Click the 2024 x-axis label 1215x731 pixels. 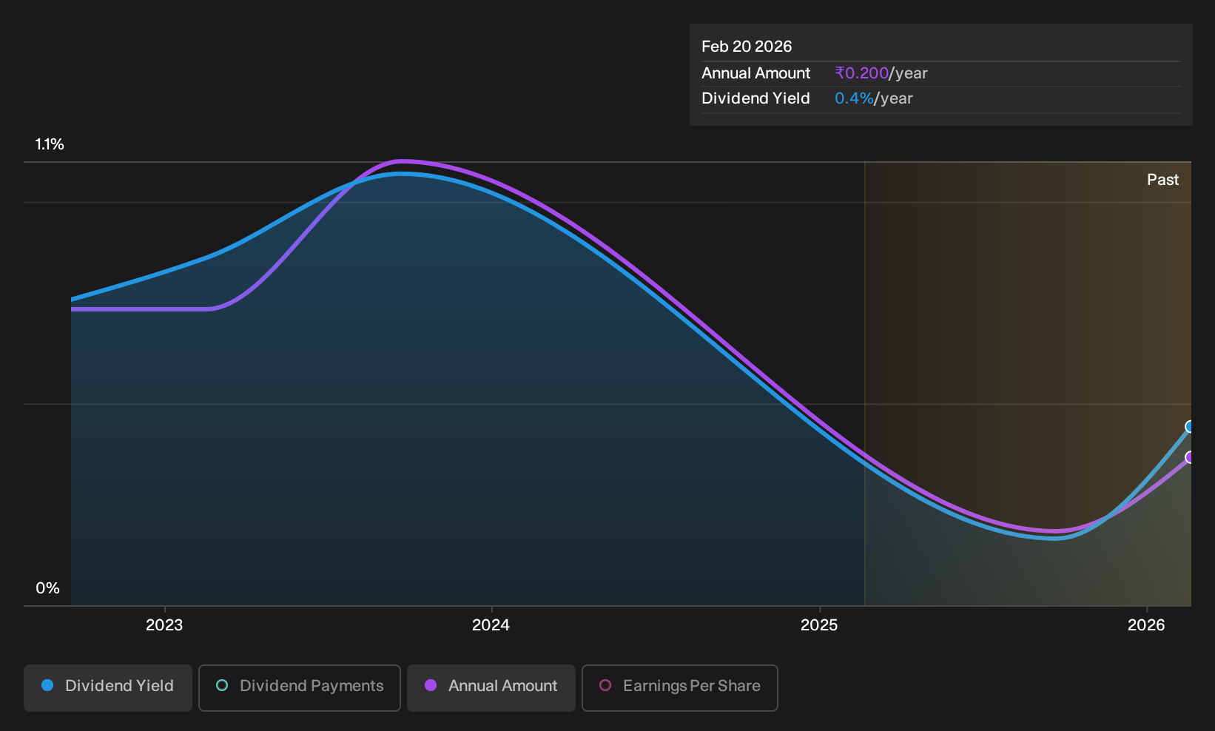coord(491,625)
